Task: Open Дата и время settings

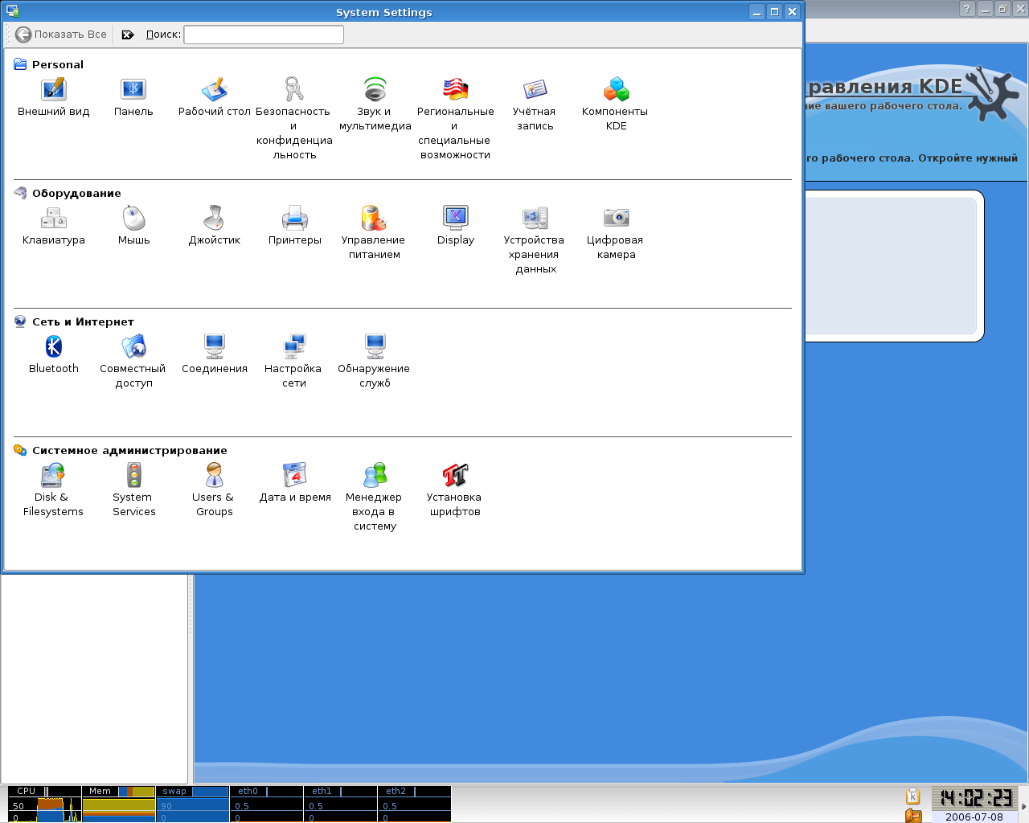Action: pyautogui.click(x=294, y=484)
